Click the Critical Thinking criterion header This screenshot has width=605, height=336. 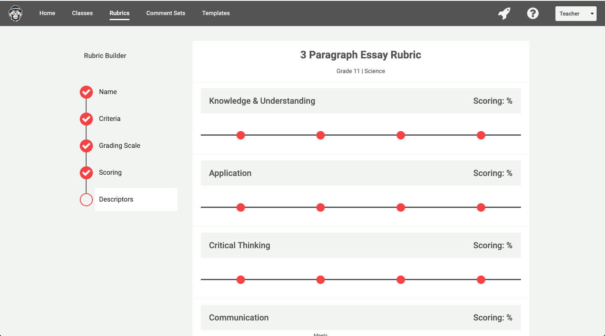[361, 245]
